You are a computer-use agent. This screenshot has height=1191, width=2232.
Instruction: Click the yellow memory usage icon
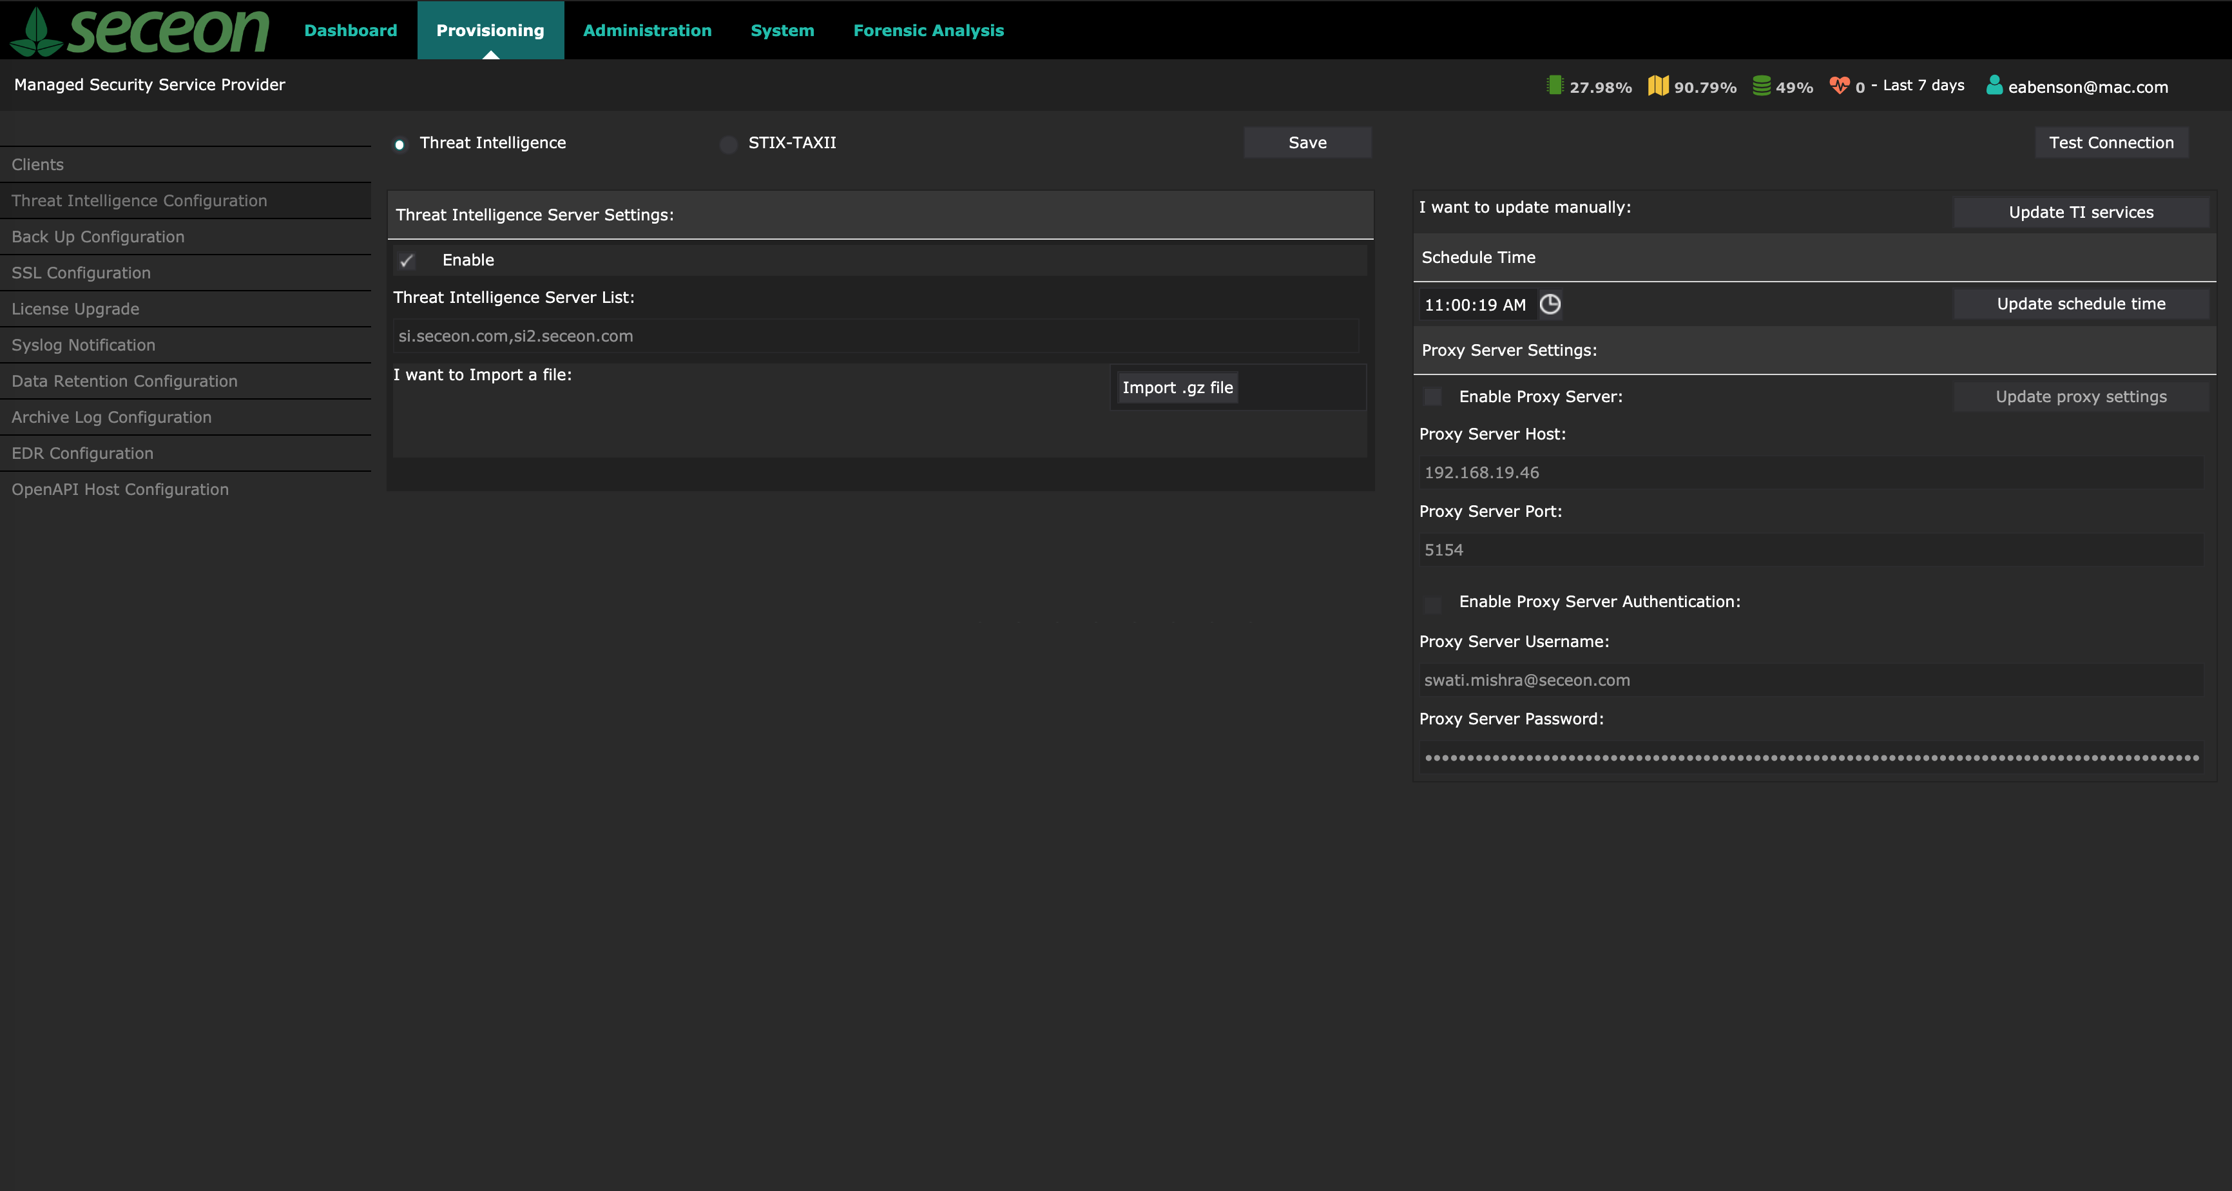(x=1657, y=85)
